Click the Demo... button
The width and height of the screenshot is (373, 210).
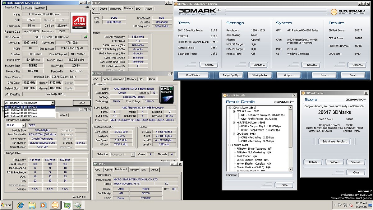pyautogui.click(x=325, y=75)
